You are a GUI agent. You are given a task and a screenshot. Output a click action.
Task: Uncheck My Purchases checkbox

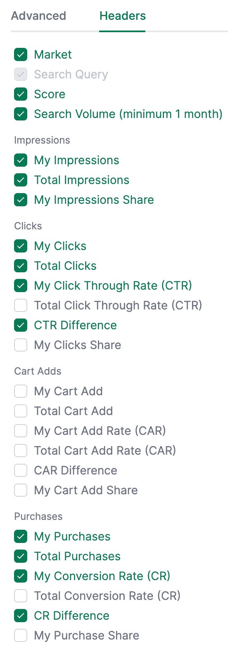point(21,536)
